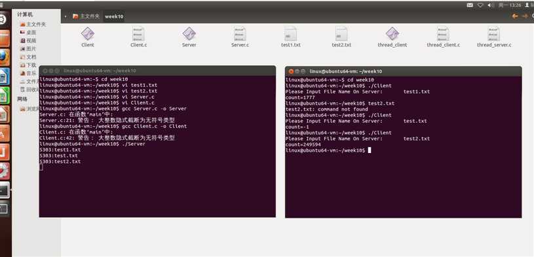This screenshot has width=534, height=257.
Task: Open the network indicator in top panel
Action: point(480,5)
